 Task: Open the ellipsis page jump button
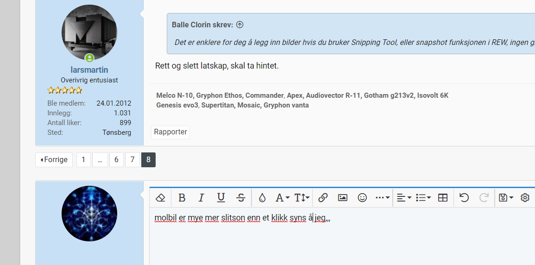(100, 160)
